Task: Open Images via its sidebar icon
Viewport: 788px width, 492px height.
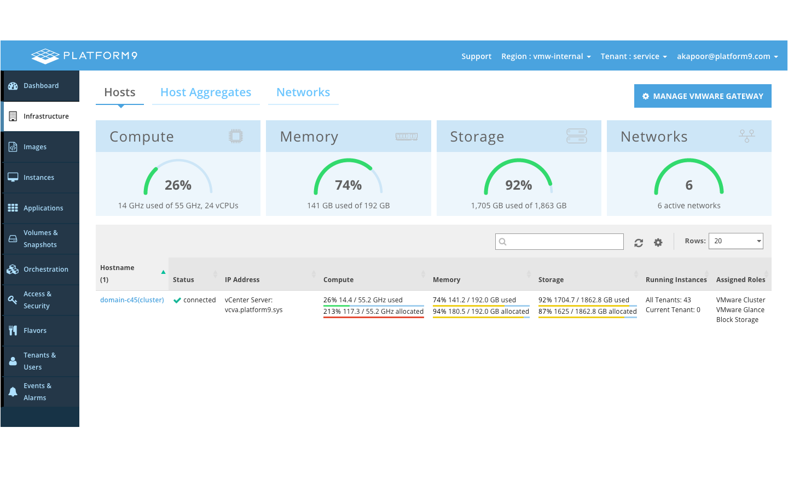Action: (x=13, y=147)
